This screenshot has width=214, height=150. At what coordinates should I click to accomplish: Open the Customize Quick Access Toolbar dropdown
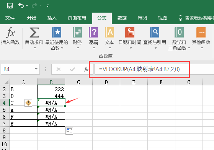47,6
